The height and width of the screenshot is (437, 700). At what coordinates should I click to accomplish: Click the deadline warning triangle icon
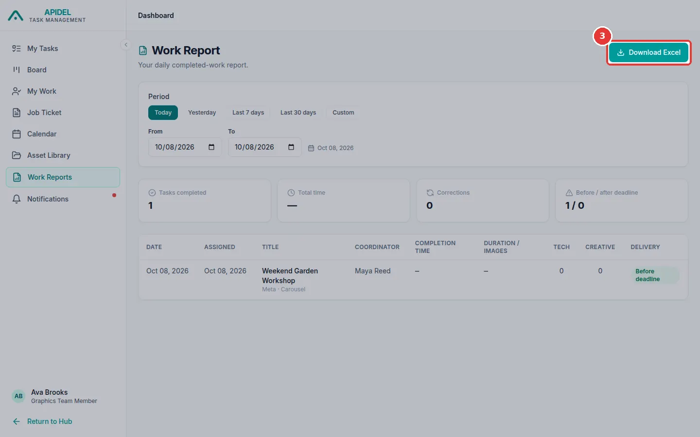click(x=569, y=193)
